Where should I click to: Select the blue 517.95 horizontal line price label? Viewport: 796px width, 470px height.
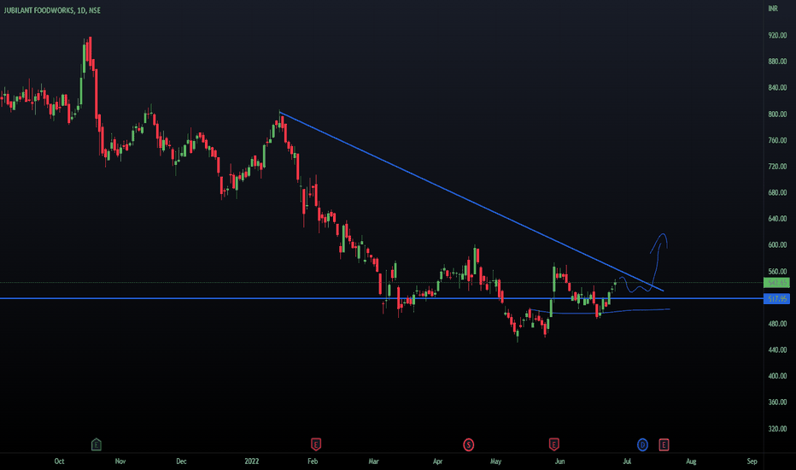coord(776,299)
